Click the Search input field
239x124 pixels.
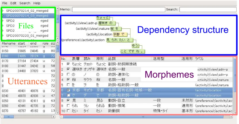pyautogui.click(x=208, y=9)
